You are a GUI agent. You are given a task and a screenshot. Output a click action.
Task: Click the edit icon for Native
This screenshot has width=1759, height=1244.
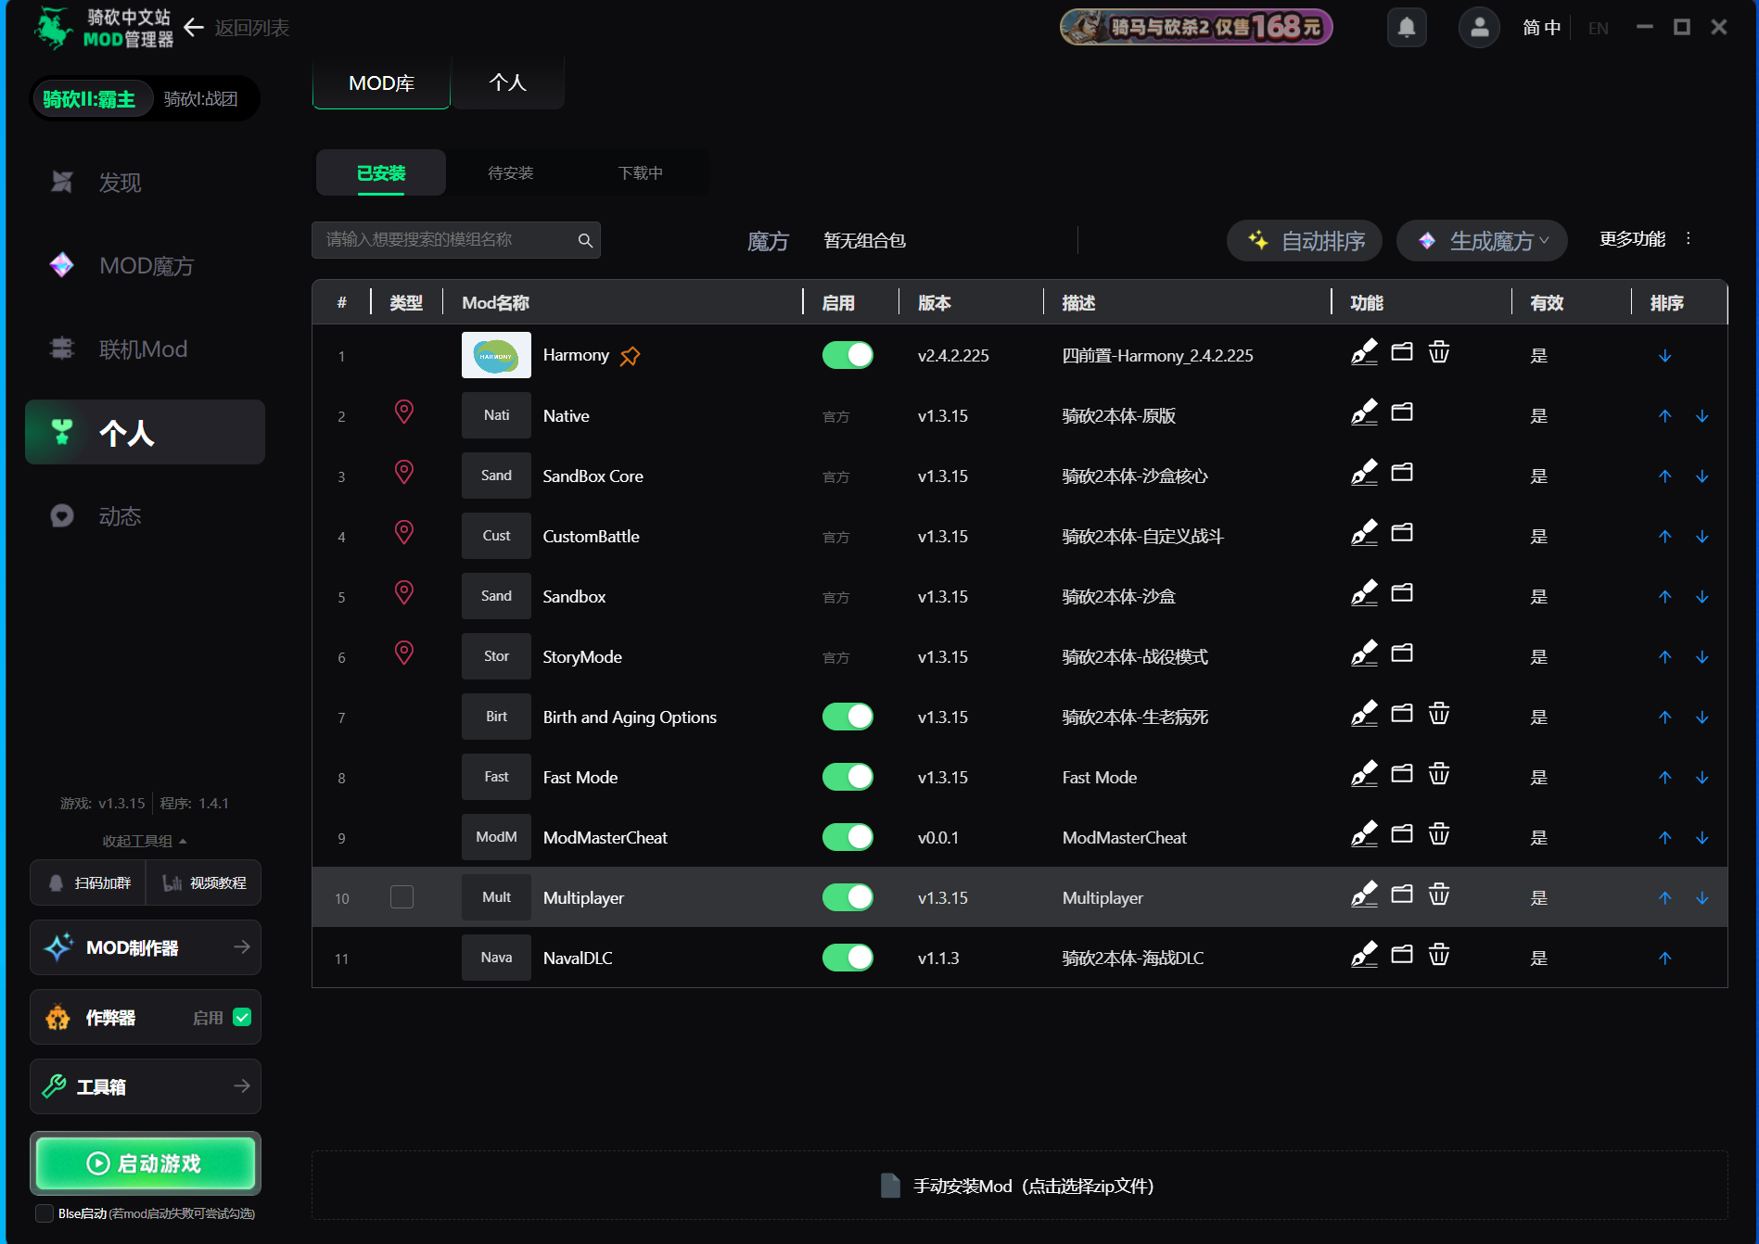coord(1364,413)
